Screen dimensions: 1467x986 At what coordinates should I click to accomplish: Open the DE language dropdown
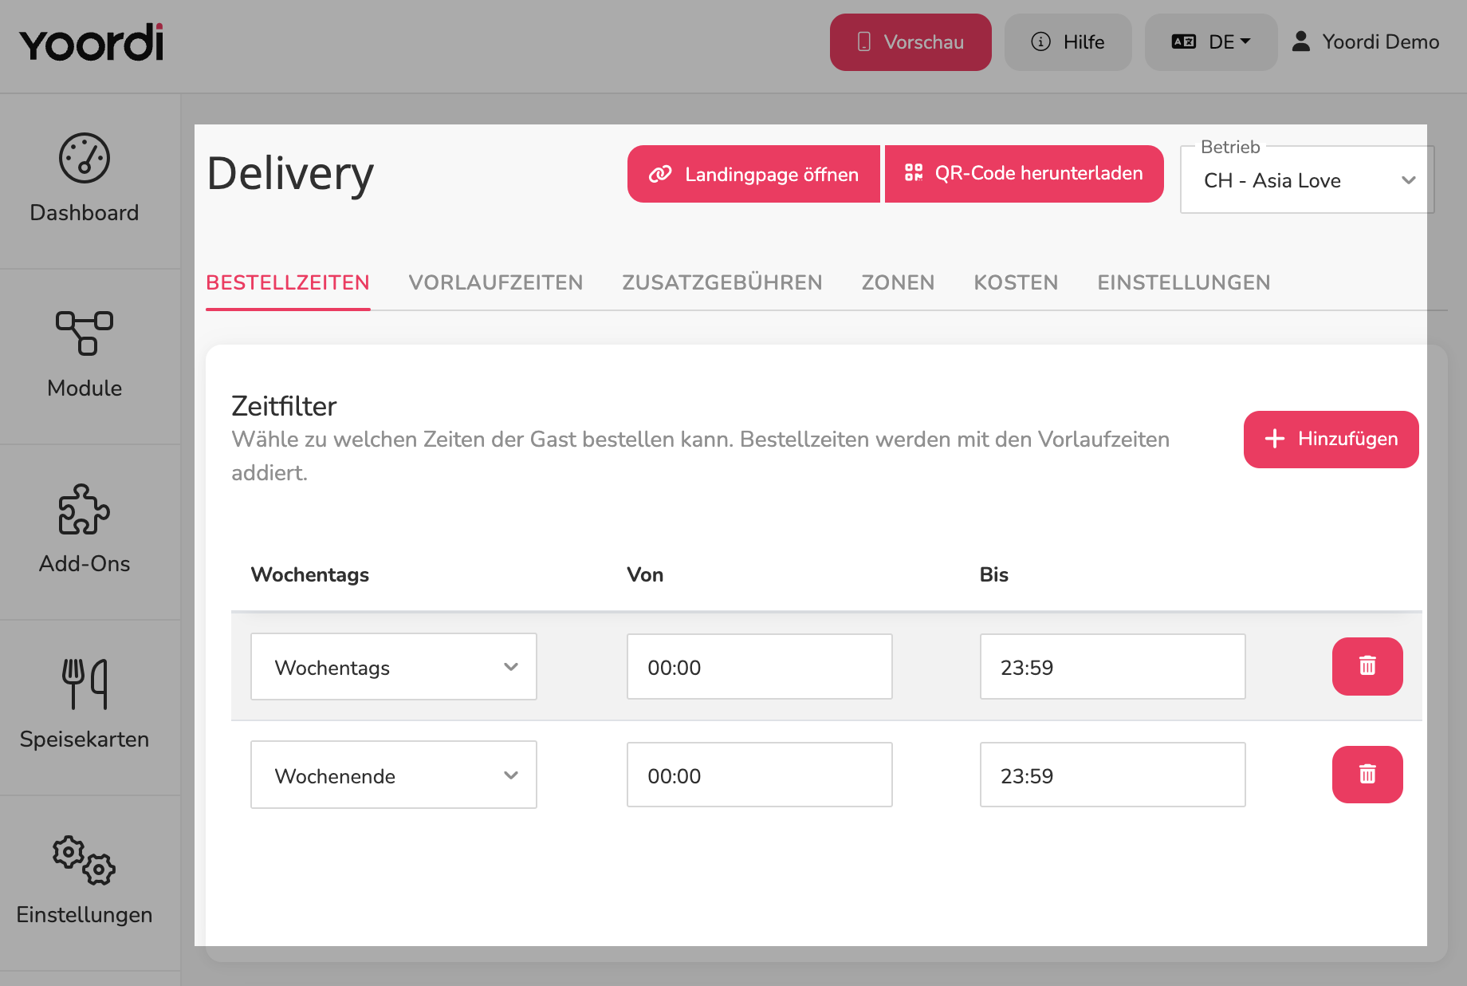click(x=1210, y=42)
